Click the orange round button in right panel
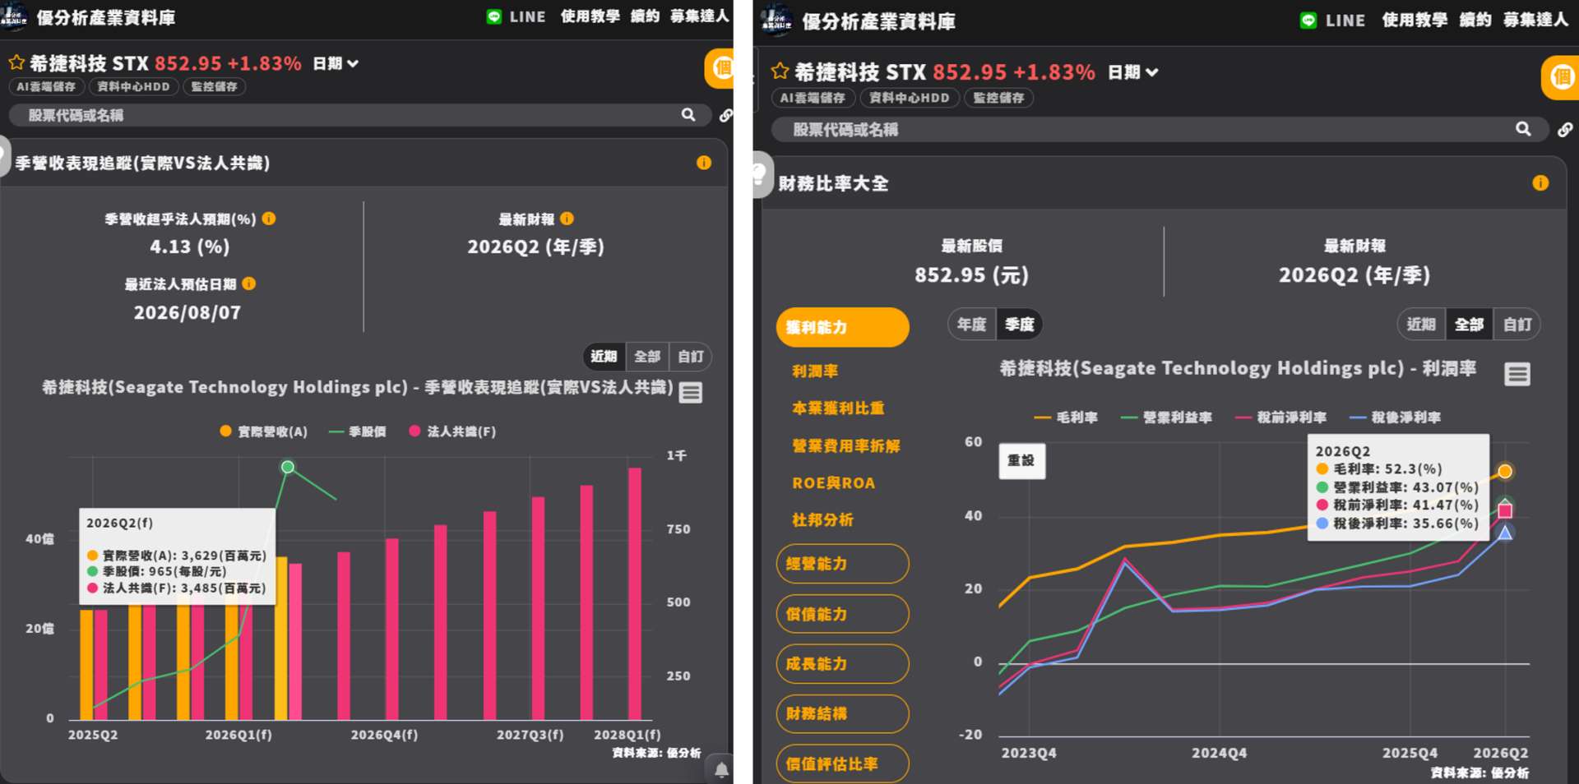The image size is (1579, 784). pyautogui.click(x=1559, y=78)
